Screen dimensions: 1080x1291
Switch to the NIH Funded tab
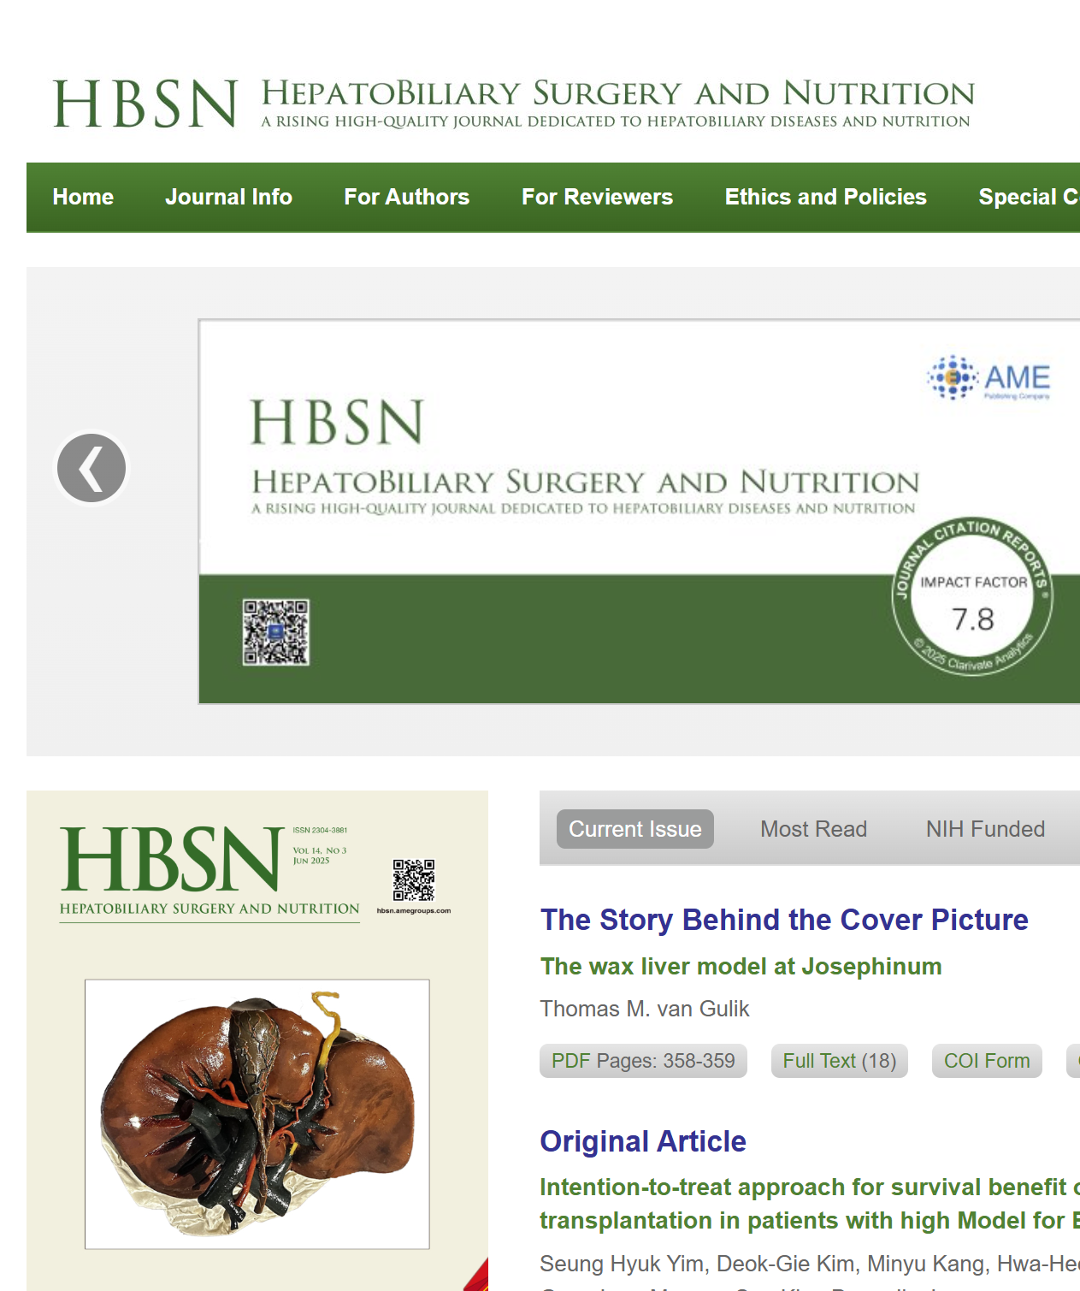click(x=986, y=829)
